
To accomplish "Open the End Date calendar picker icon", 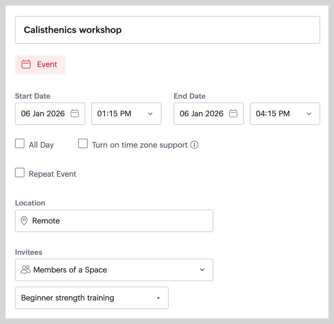I will click(233, 114).
